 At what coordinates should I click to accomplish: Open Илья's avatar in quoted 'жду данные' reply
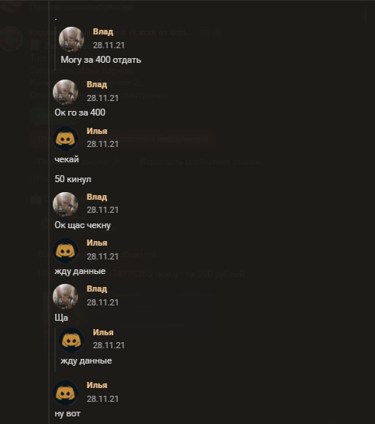[x=71, y=340]
